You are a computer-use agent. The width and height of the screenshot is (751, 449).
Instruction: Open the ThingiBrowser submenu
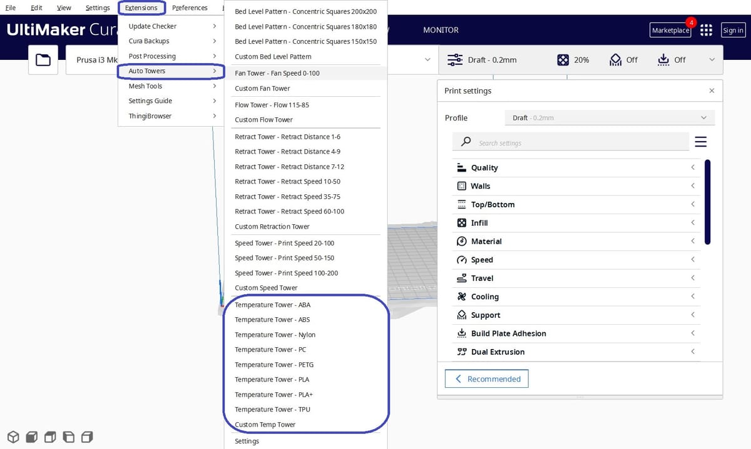[x=171, y=116]
